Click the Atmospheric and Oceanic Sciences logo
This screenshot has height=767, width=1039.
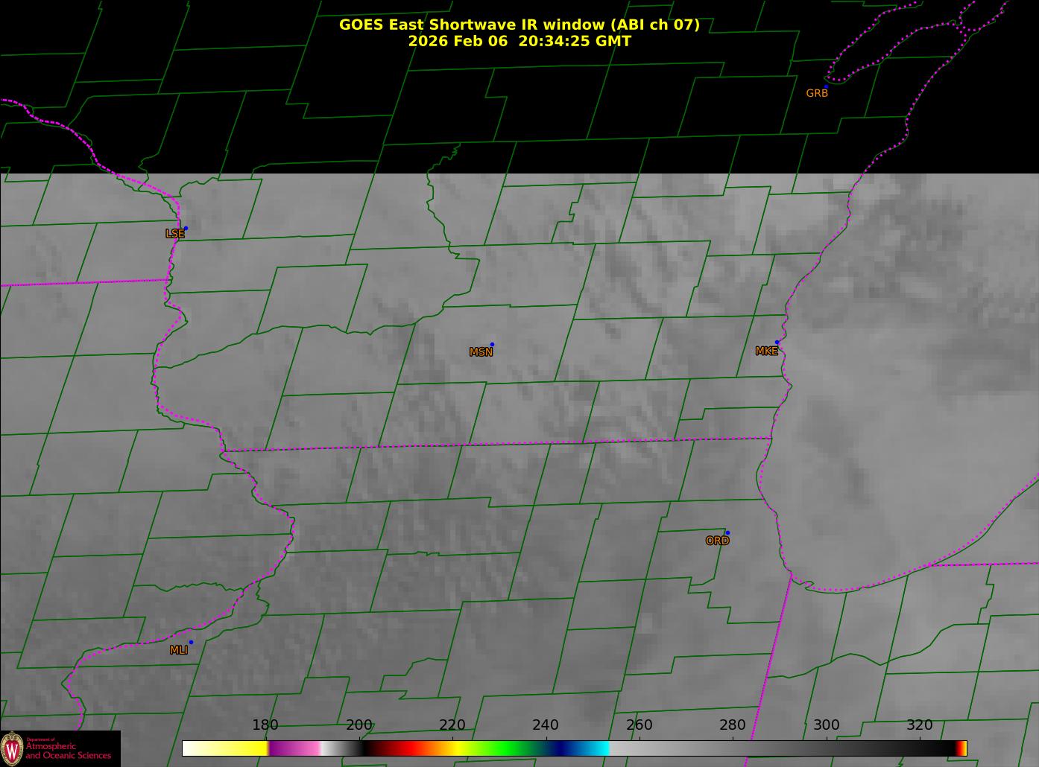click(x=60, y=748)
